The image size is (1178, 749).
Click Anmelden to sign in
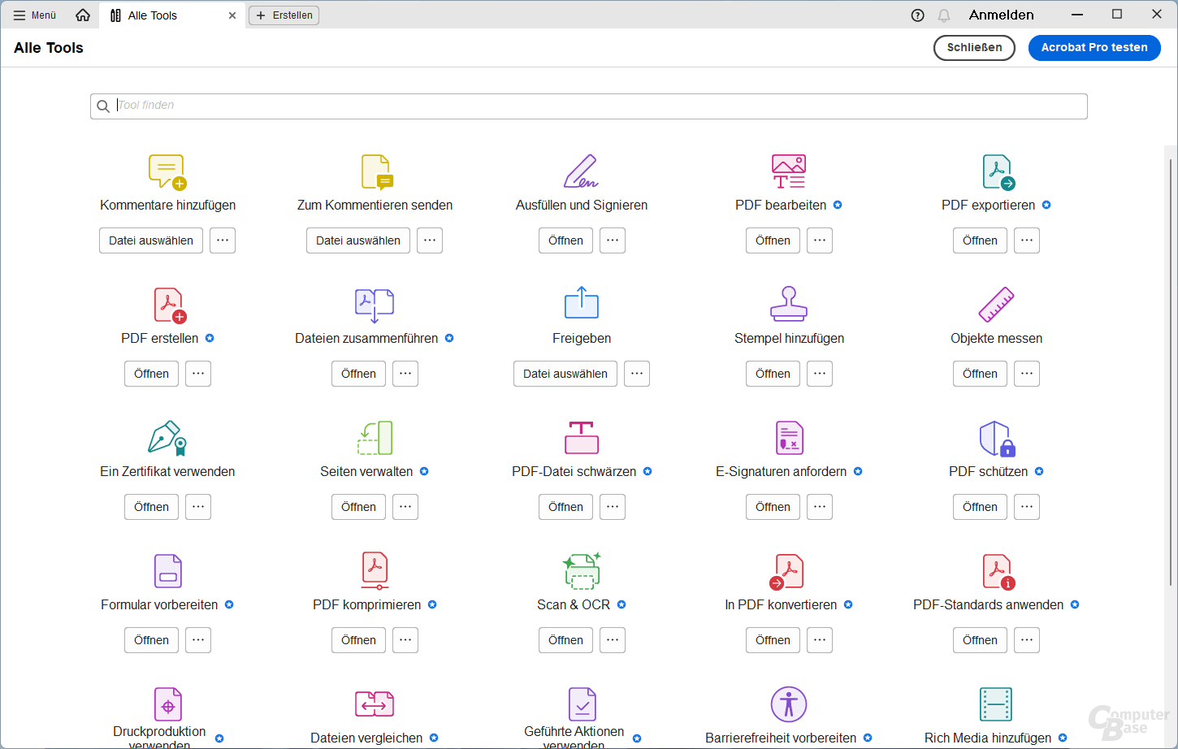tap(1002, 15)
